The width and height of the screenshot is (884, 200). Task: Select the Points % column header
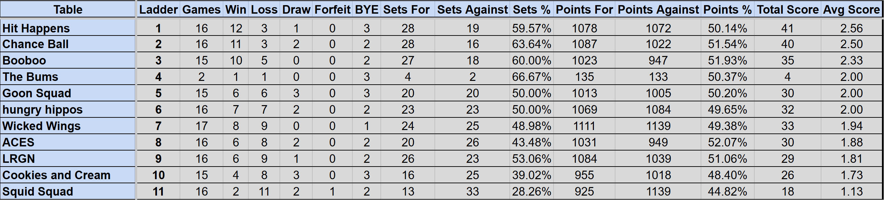(727, 10)
